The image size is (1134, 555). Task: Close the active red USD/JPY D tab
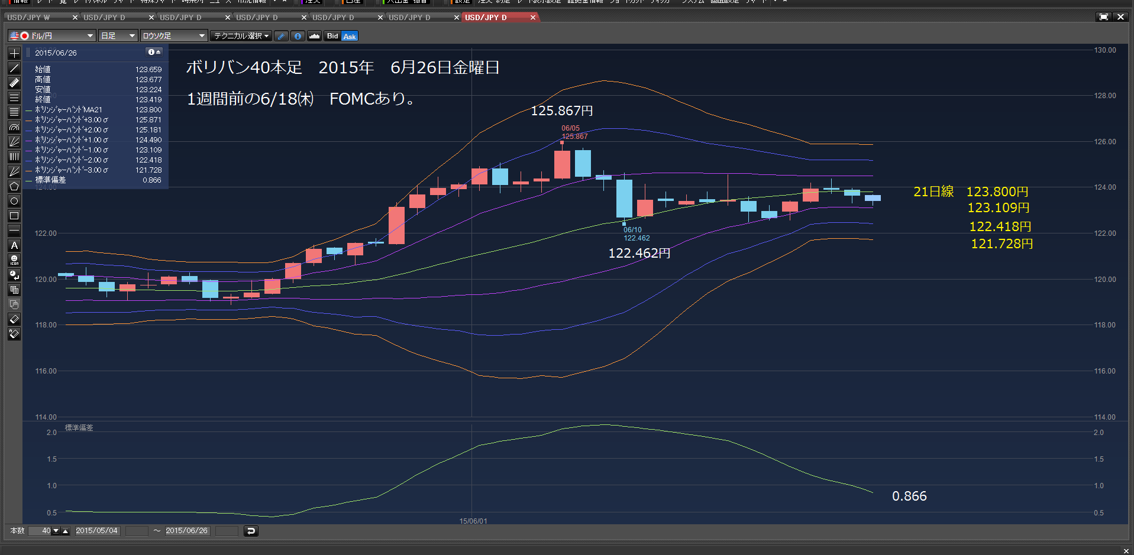click(532, 17)
